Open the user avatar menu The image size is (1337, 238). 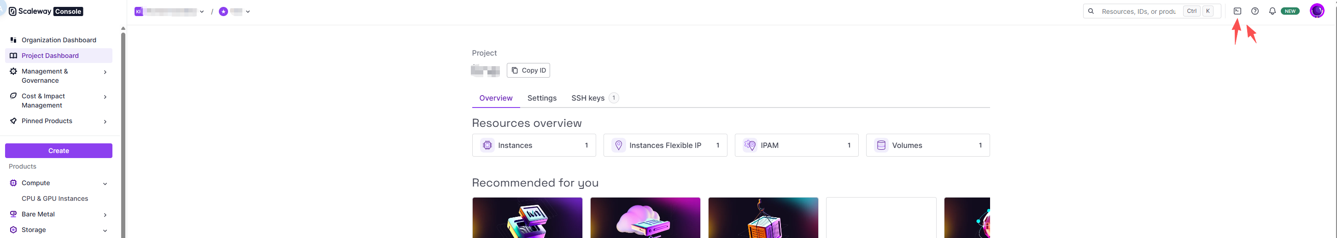pyautogui.click(x=1317, y=11)
